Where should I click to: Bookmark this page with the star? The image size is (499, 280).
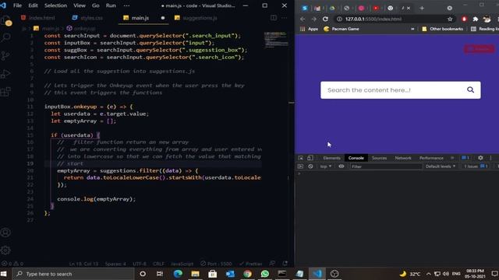(450, 19)
